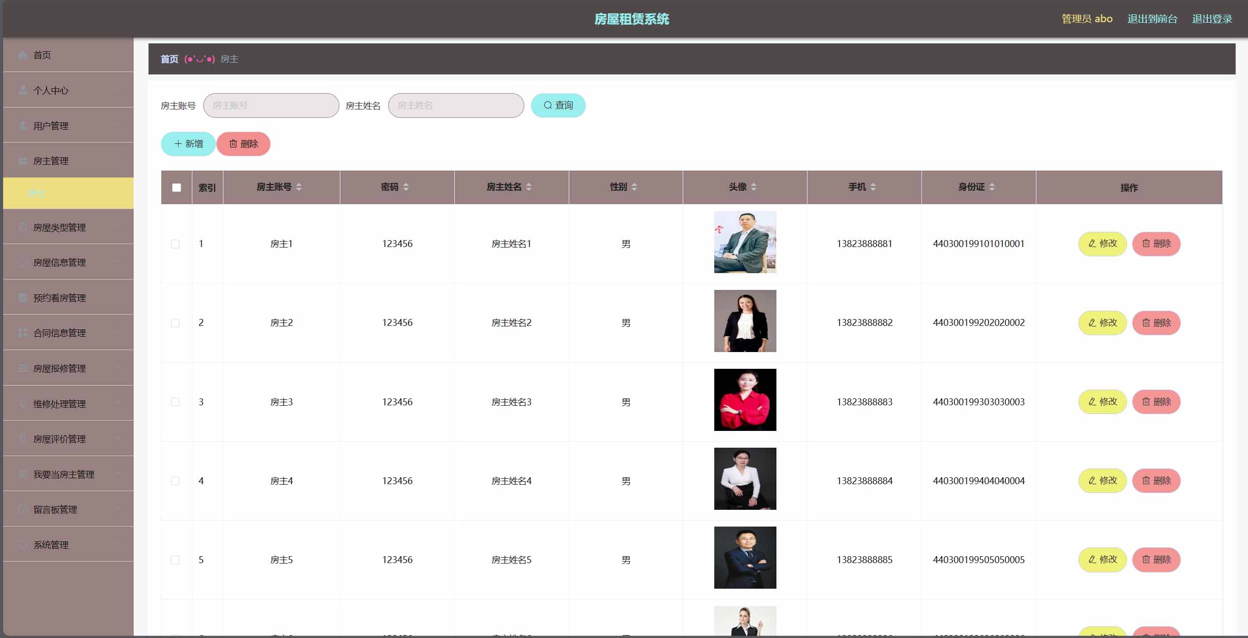Expand the 房屋类型管理 menu chevron

click(x=118, y=227)
